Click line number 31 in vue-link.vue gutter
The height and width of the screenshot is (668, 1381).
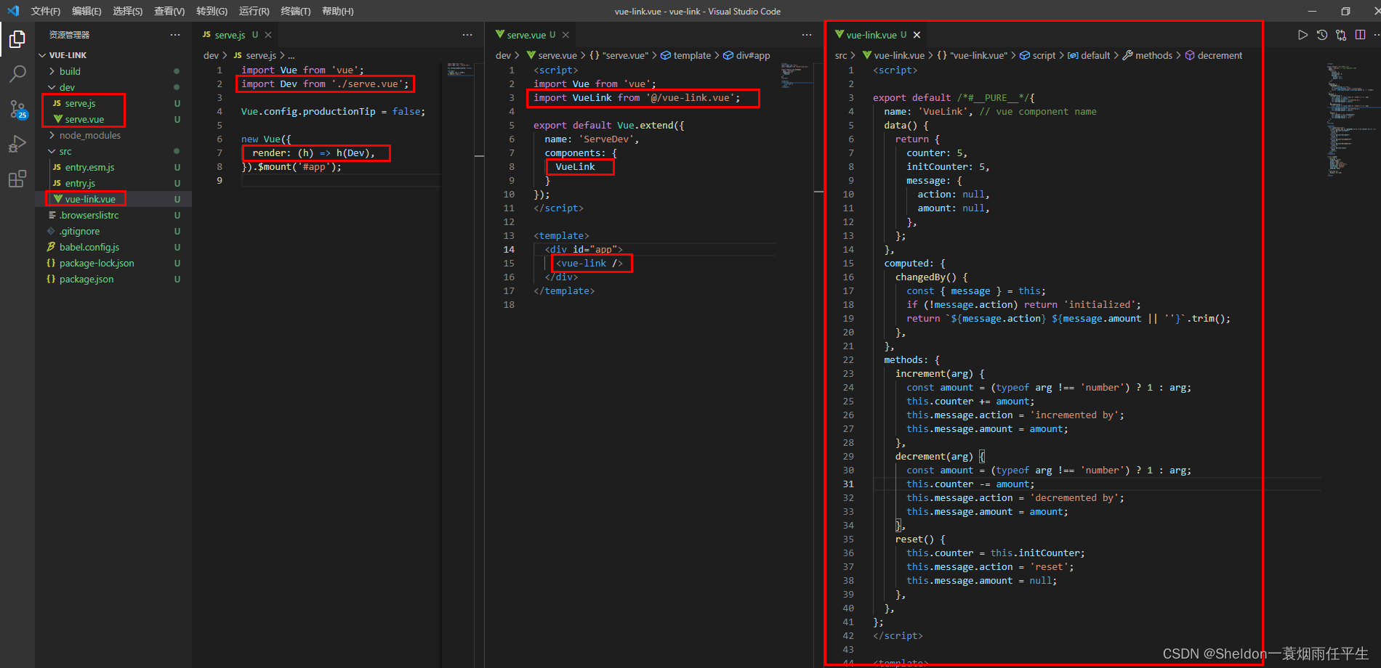(x=848, y=484)
